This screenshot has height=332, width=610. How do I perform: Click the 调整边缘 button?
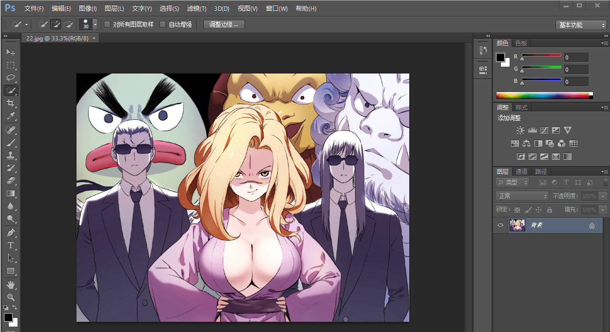[224, 24]
